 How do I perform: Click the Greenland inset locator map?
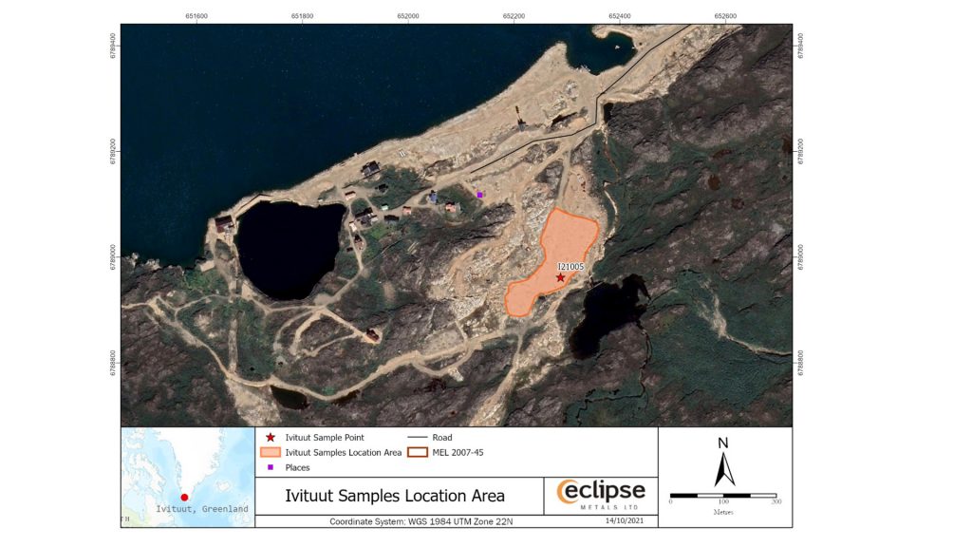188,477
